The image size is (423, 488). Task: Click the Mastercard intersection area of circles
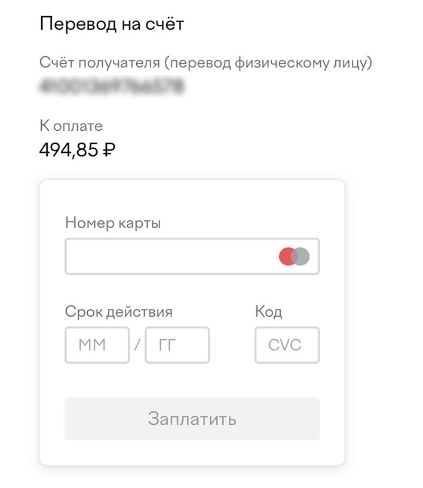click(295, 257)
